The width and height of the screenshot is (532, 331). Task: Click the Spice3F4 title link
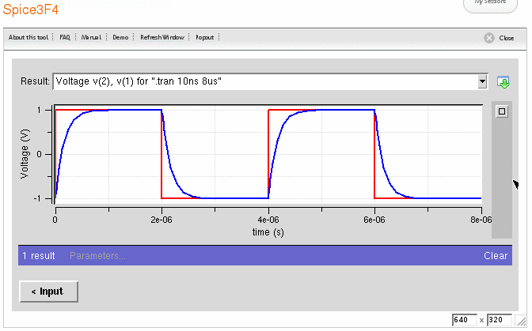pyautogui.click(x=30, y=9)
